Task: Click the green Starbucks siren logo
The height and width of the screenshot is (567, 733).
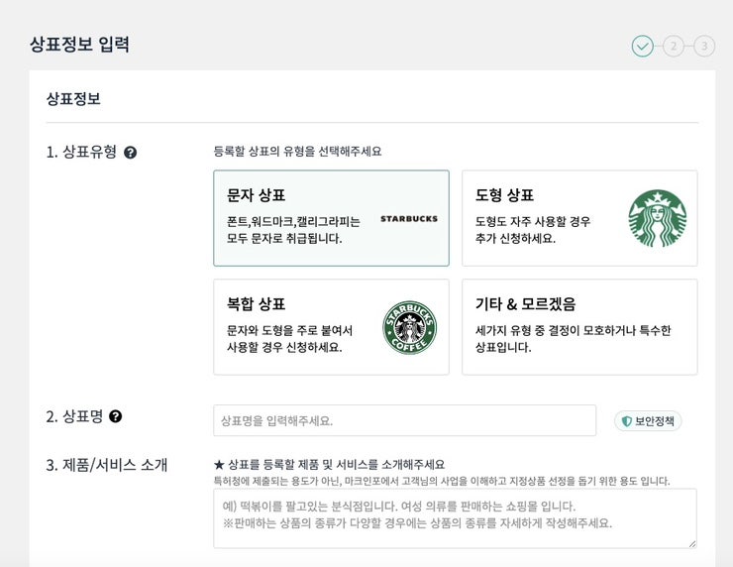Action: click(657, 218)
